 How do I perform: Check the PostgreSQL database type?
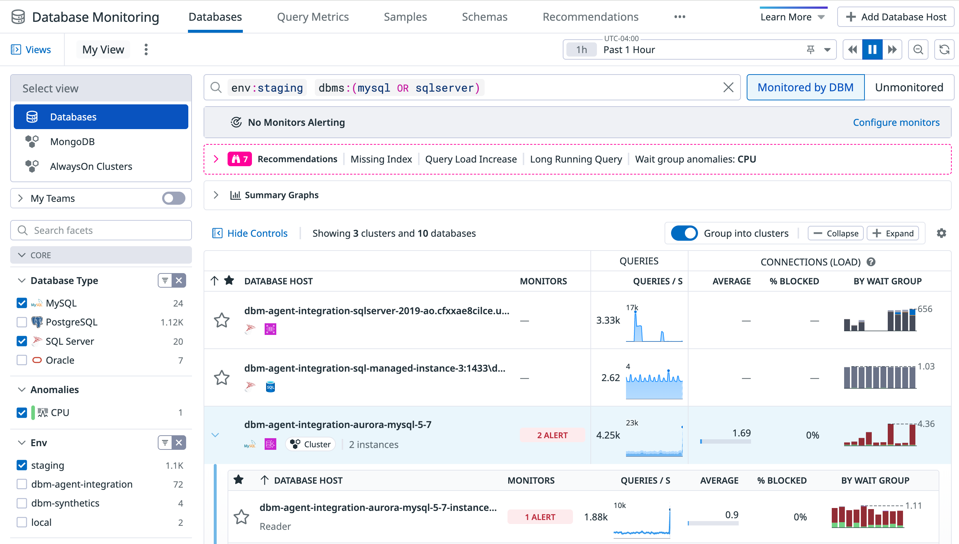pos(22,322)
